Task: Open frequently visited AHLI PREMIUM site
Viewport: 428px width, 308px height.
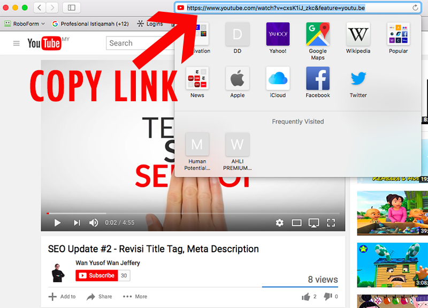Action: click(237, 152)
